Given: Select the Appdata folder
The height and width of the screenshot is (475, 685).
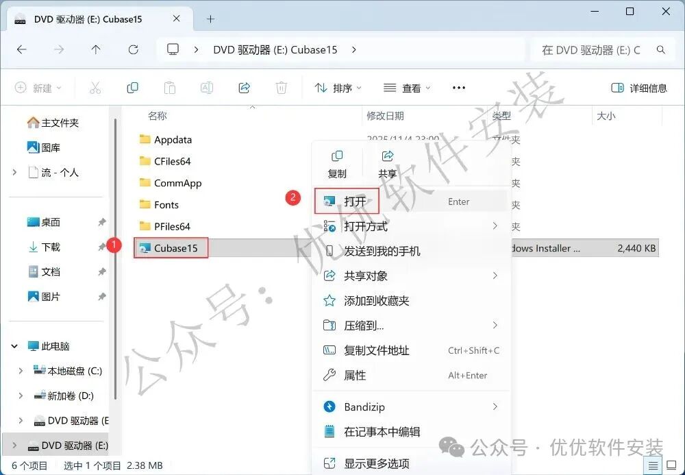Looking at the screenshot, I should pyautogui.click(x=166, y=139).
